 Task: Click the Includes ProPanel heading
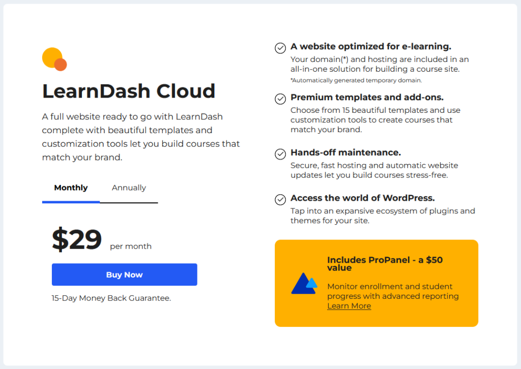pyautogui.click(x=385, y=263)
